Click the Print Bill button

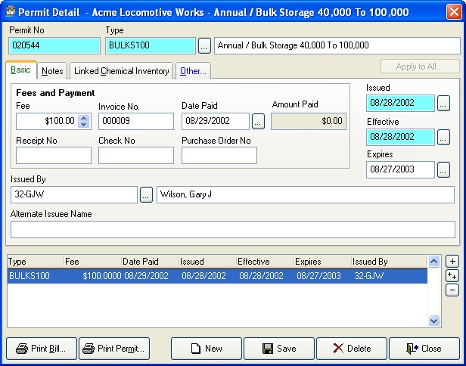click(x=42, y=349)
